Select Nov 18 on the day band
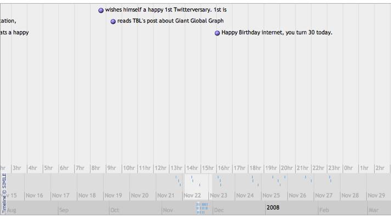 point(87,195)
